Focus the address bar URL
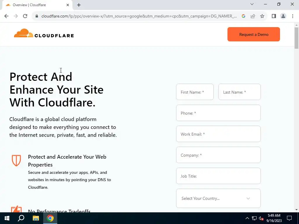 pos(139,16)
